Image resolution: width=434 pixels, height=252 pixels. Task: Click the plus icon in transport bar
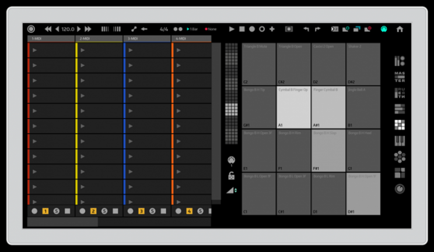pos(272,29)
